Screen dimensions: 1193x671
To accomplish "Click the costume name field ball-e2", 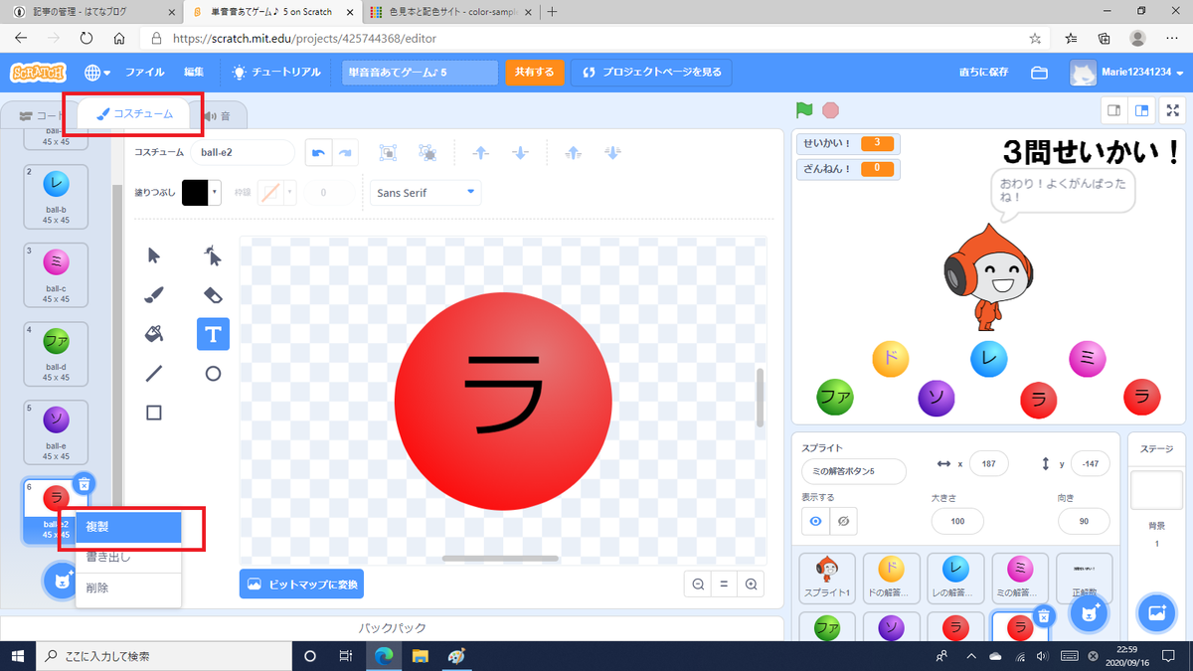I will [244, 153].
